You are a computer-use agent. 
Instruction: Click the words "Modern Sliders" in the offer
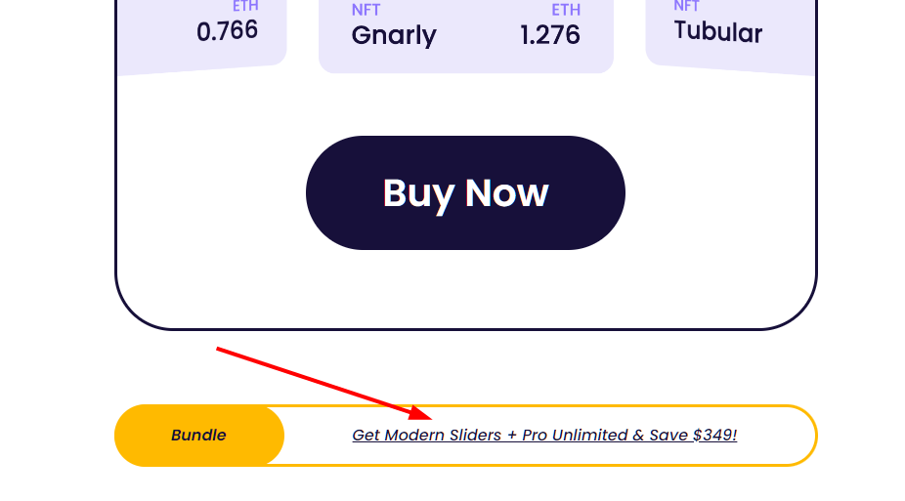point(443,436)
